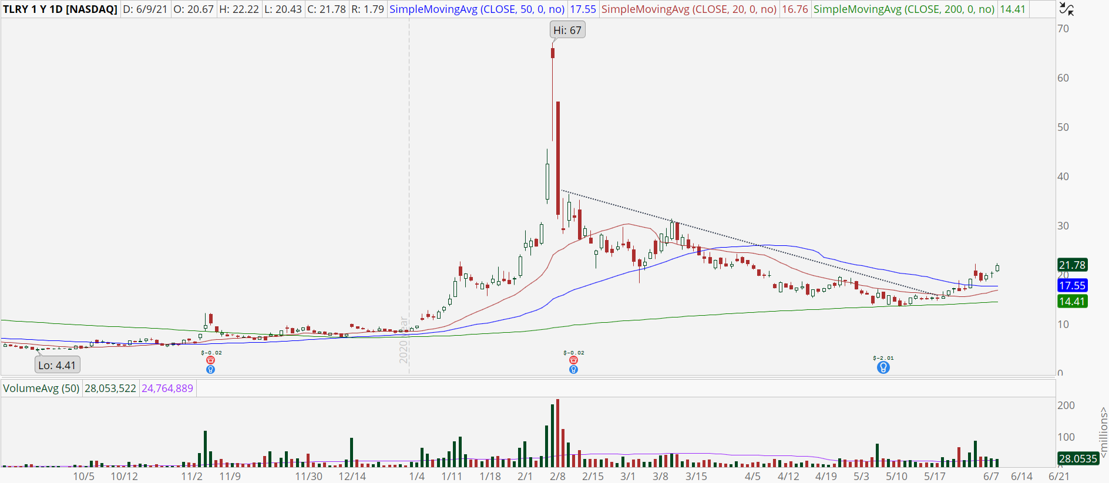Click the 4/5 date axis label
1109x483 pixels.
pos(752,476)
